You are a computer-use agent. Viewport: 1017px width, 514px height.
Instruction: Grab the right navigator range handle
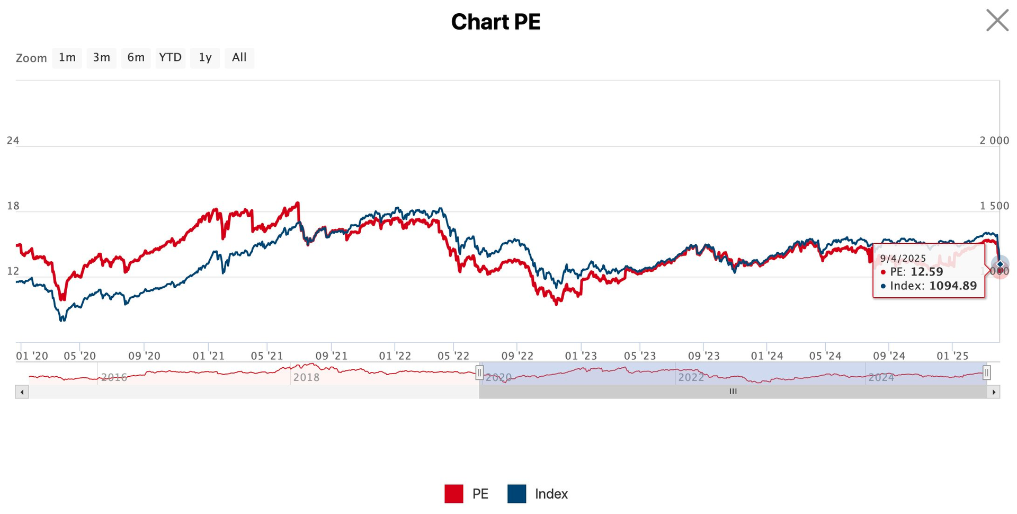point(986,373)
